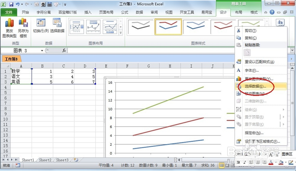Select 设置图表区域格式 menu item
This screenshot has width=296, height=171.
click(x=261, y=141)
